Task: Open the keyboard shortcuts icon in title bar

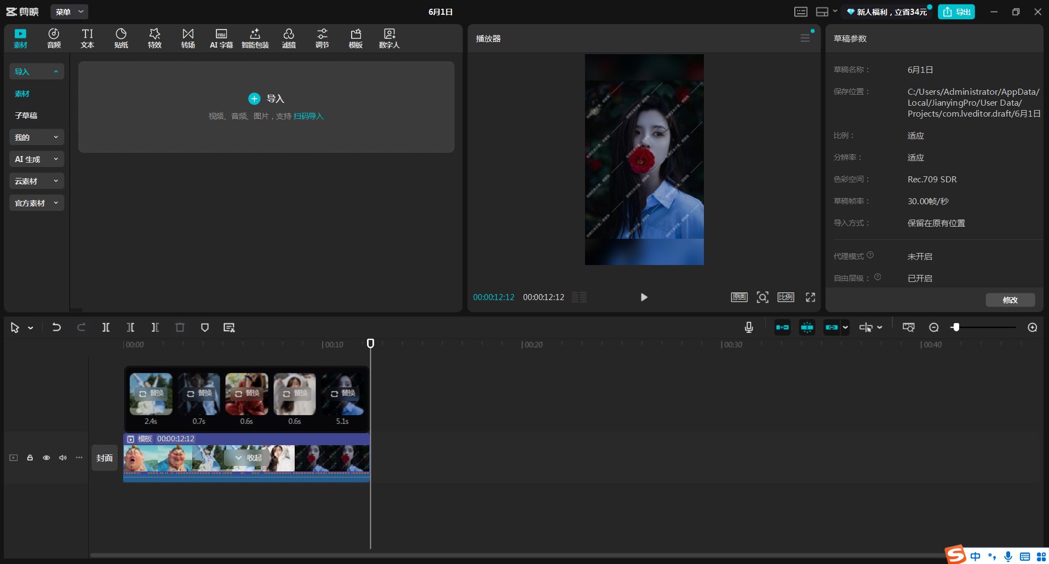Action: (801, 11)
